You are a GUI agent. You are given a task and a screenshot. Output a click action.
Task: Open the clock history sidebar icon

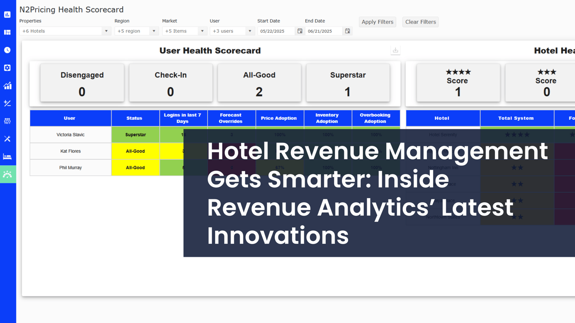[8, 50]
